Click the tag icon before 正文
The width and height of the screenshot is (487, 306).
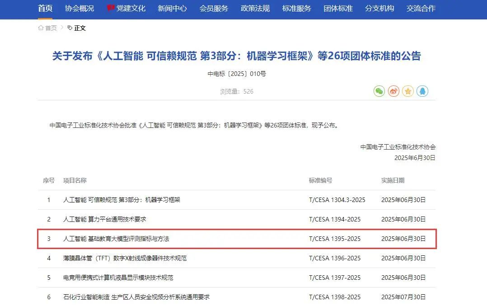70,28
